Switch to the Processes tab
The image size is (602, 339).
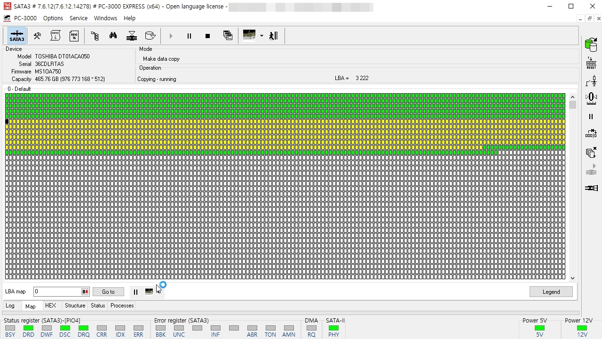pos(122,306)
